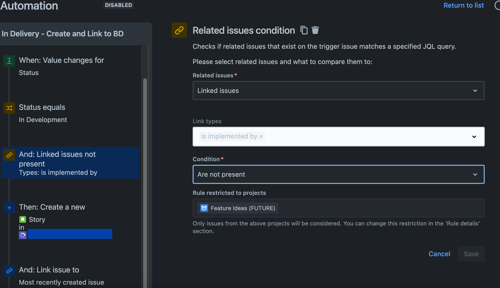Open the Condition dropdown
This screenshot has height=288, width=500.
click(x=338, y=174)
